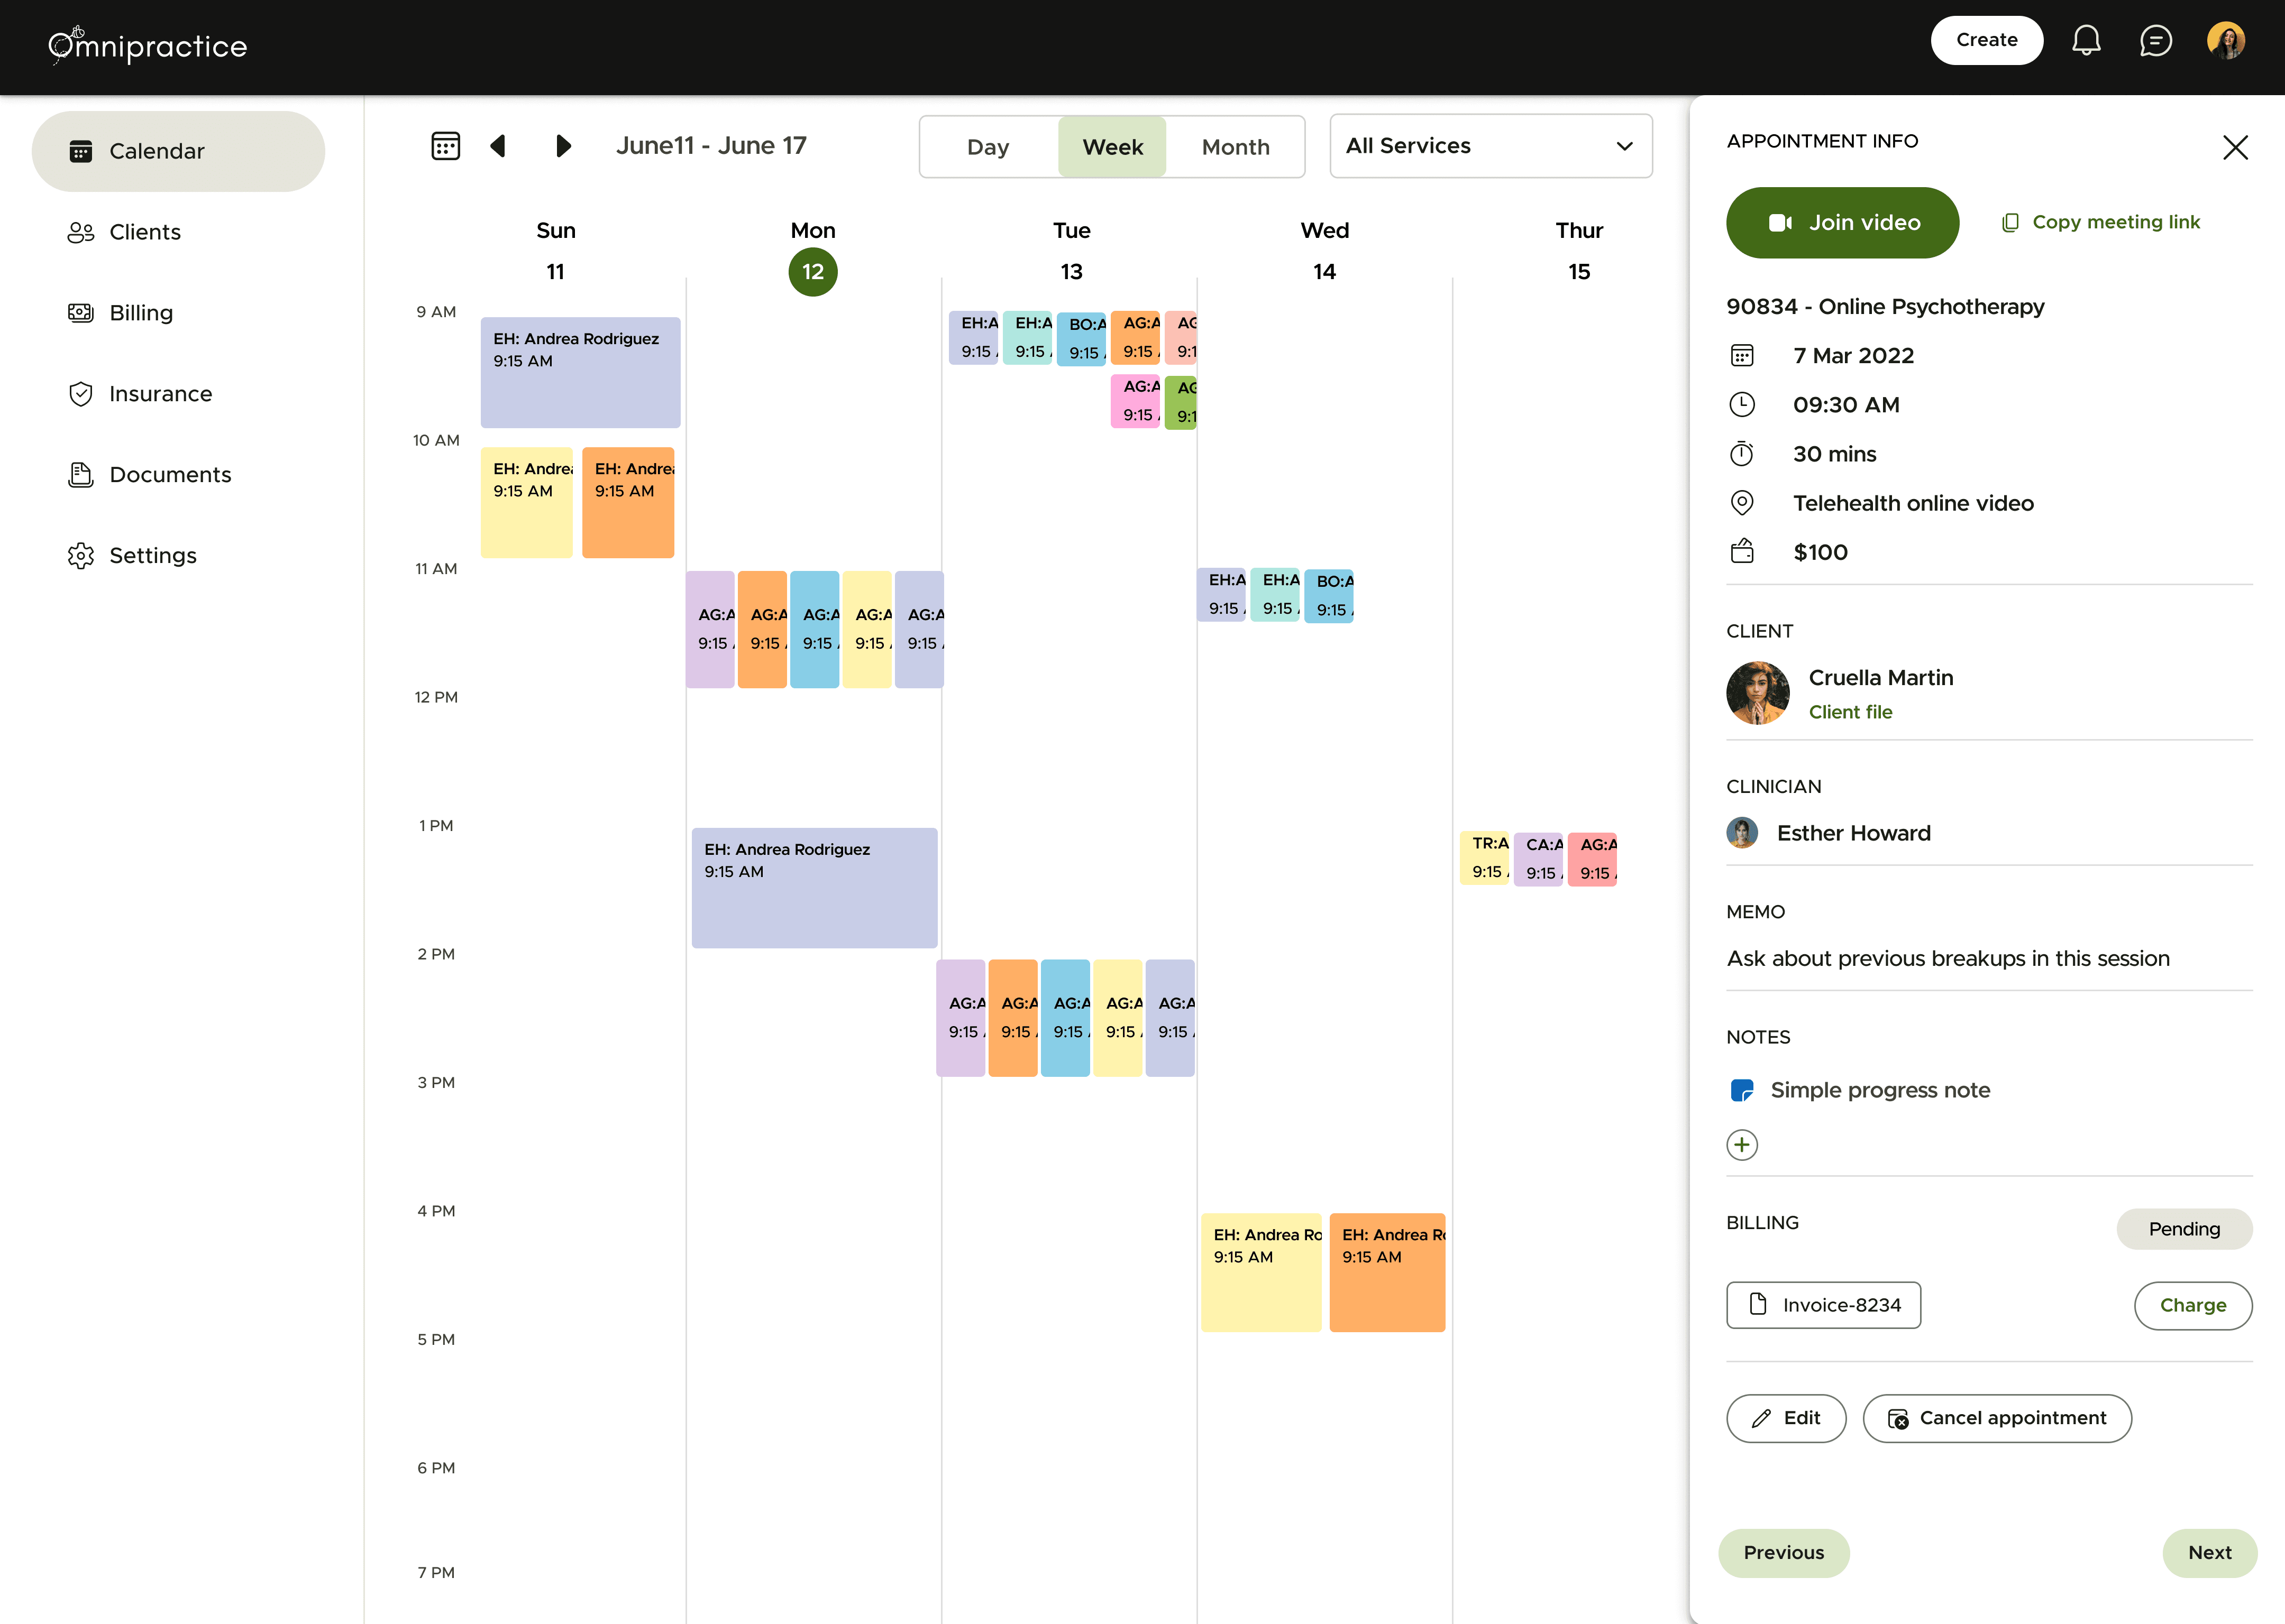Close the appointment info panel

pyautogui.click(x=2235, y=147)
